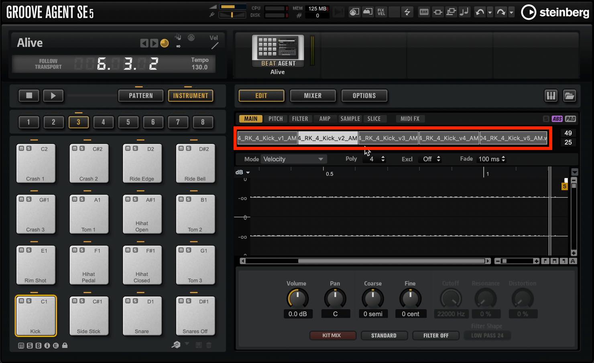Click the PATTERN button
This screenshot has width=594, height=363.
pos(141,96)
